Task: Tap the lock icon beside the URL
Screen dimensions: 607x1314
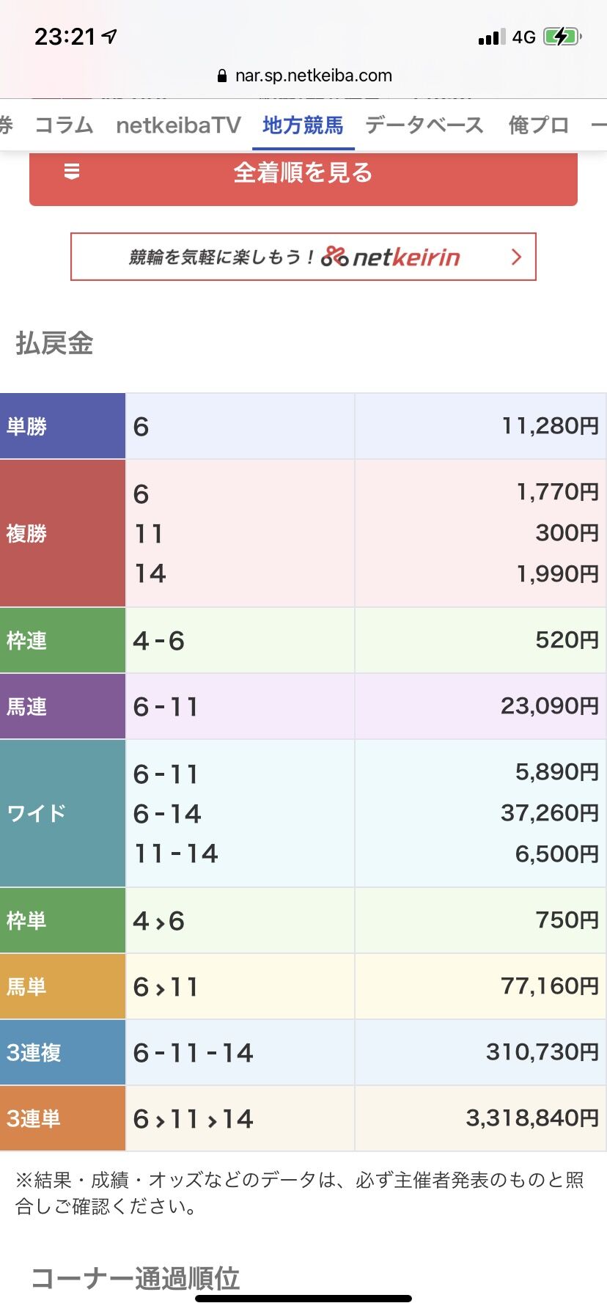Action: pos(222,76)
